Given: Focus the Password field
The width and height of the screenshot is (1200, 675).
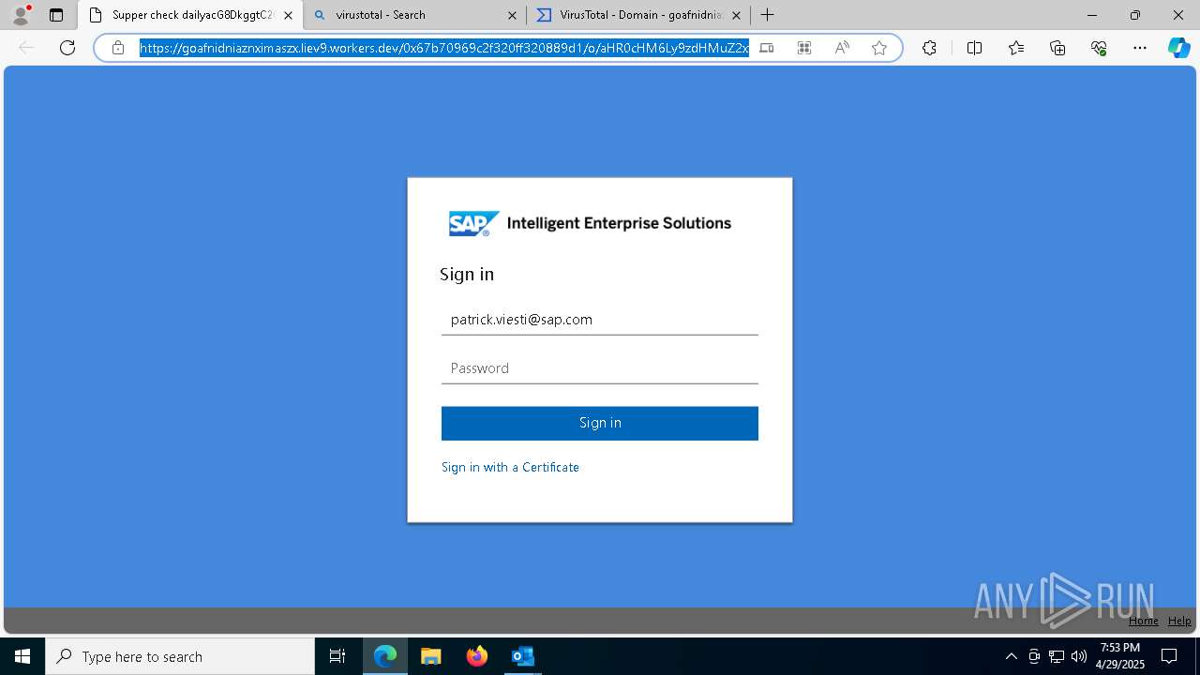Looking at the screenshot, I should [600, 368].
